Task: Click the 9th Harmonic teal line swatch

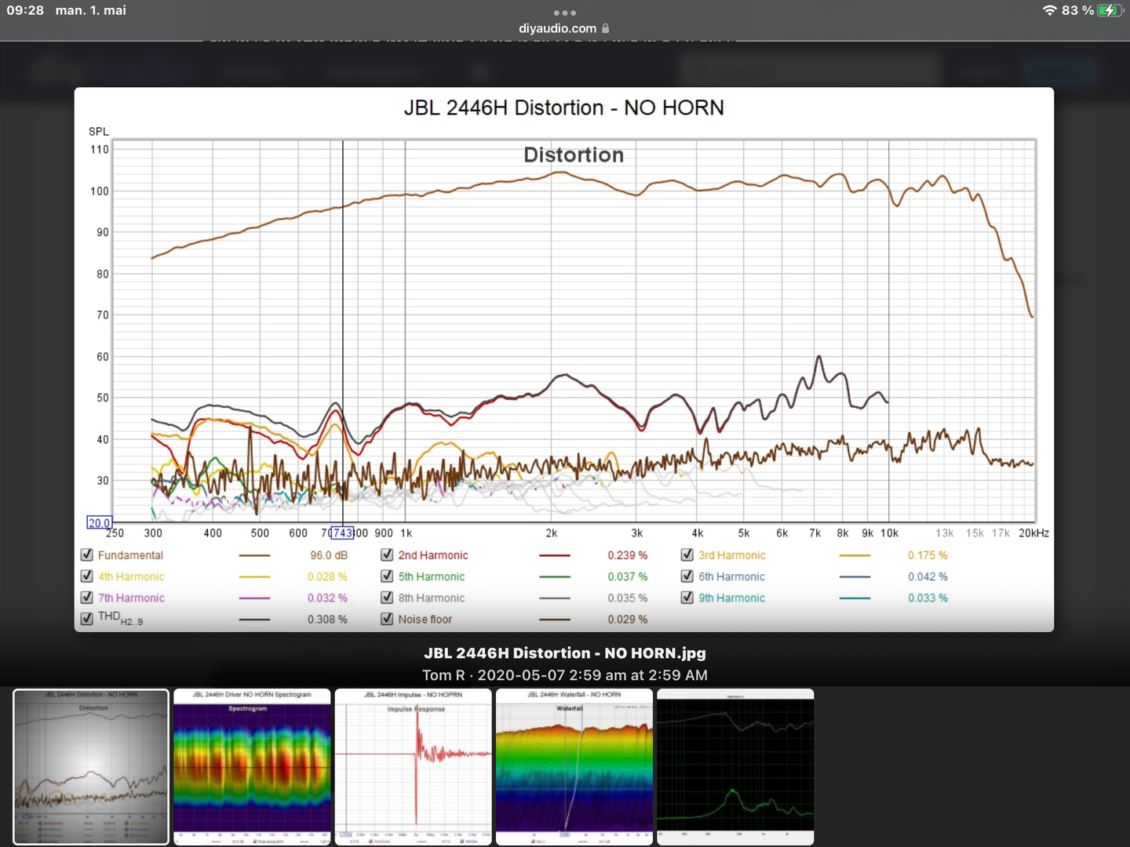Action: tap(855, 598)
